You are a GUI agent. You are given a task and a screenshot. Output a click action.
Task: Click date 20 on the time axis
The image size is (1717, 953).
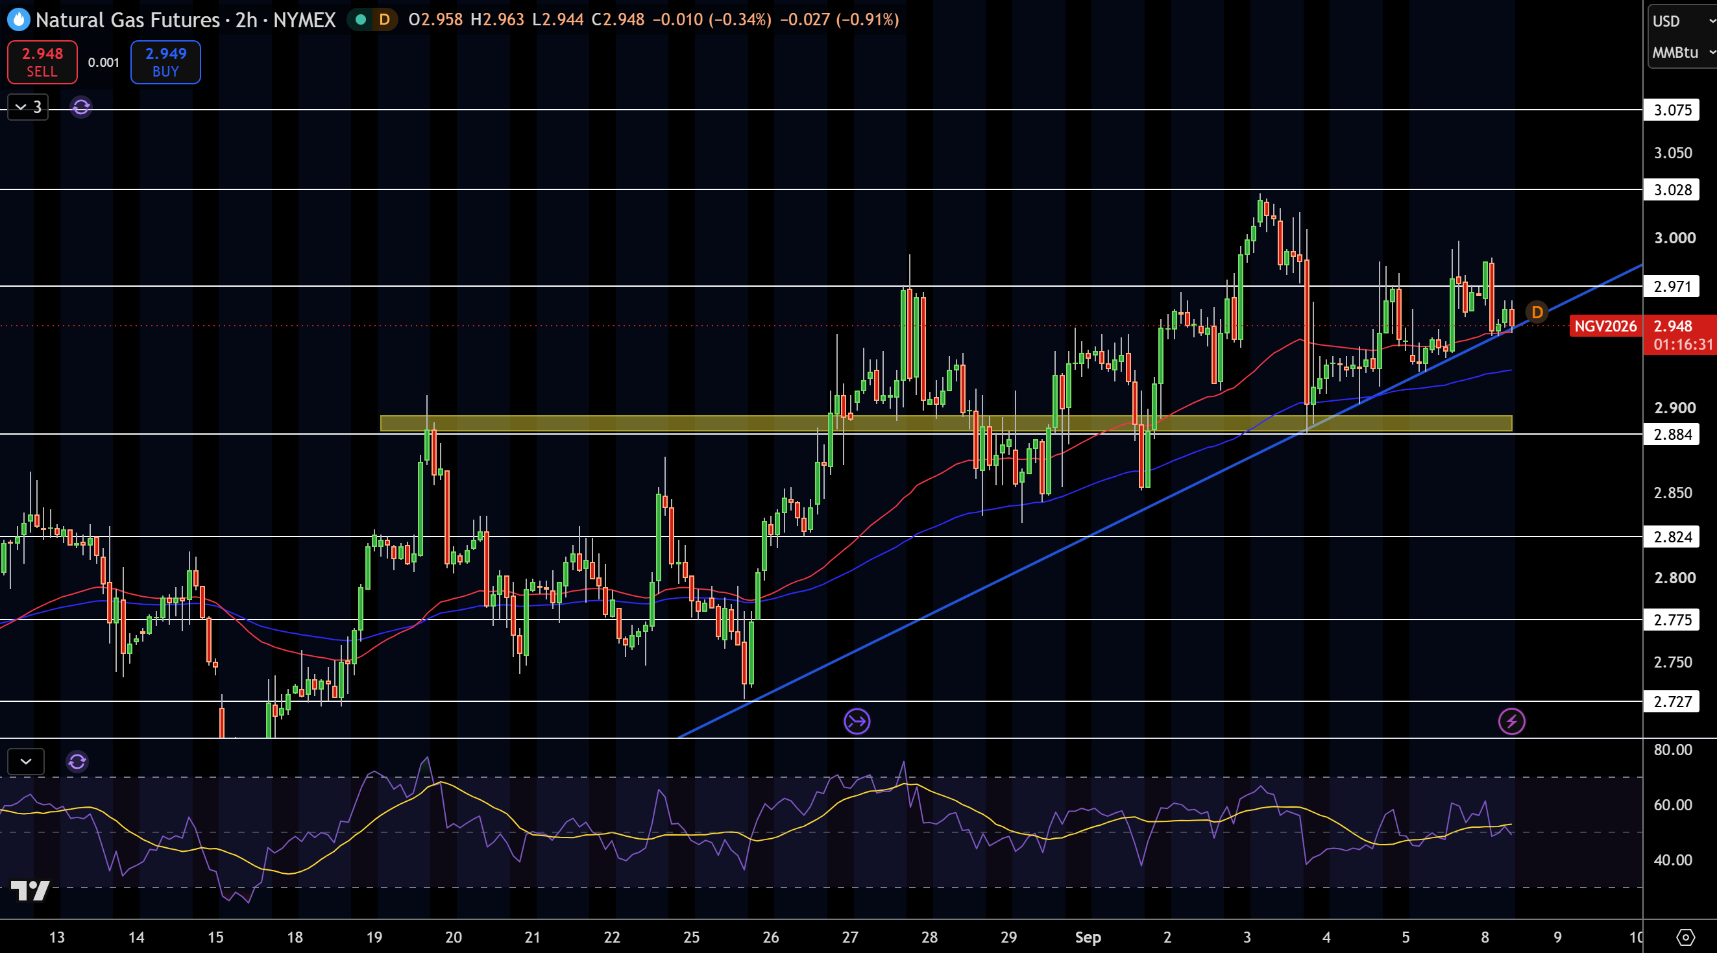coord(453,937)
